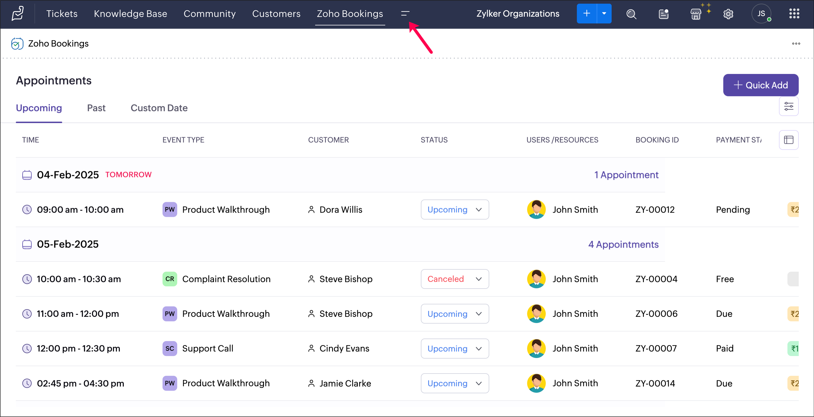The width and height of the screenshot is (814, 417).
Task: Open the blue add-new dropdown arrow
Action: point(604,14)
